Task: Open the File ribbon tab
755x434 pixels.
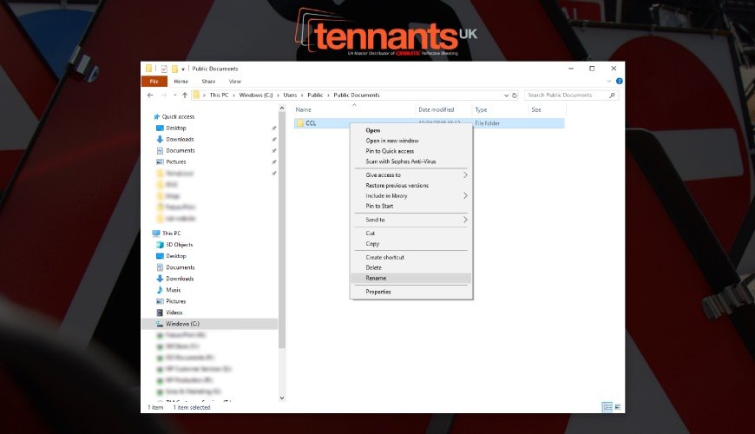Action: tap(154, 82)
